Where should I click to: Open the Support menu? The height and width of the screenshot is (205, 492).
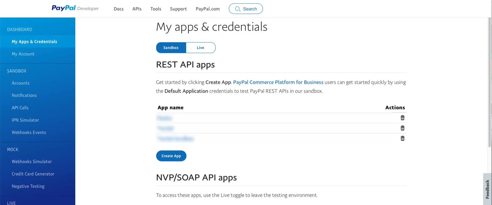click(178, 9)
